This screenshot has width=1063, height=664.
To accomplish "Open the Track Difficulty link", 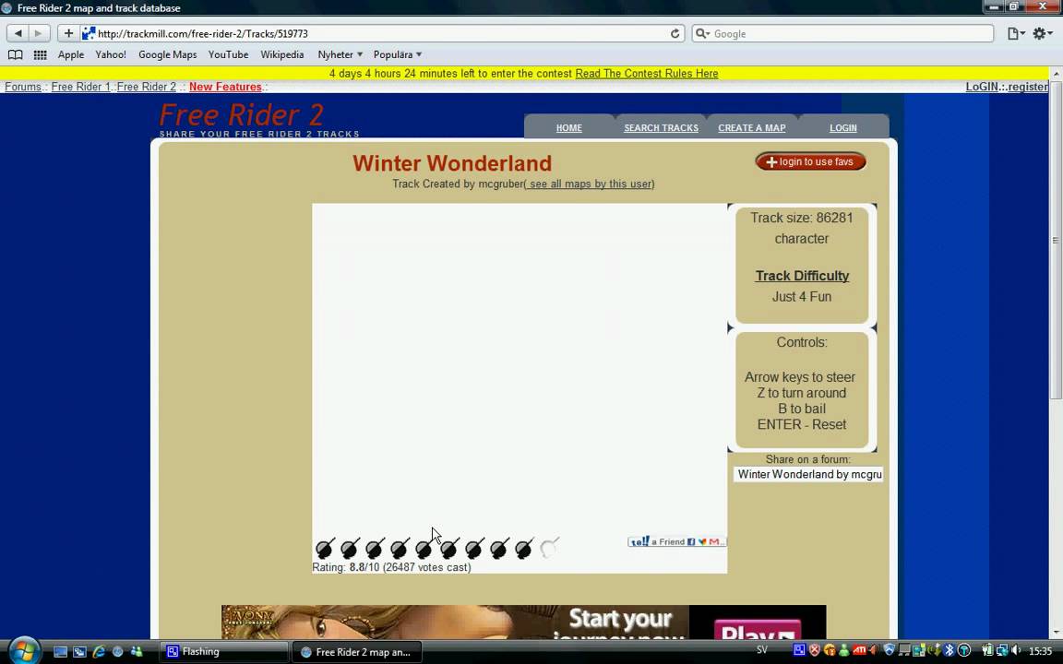I will pos(802,276).
